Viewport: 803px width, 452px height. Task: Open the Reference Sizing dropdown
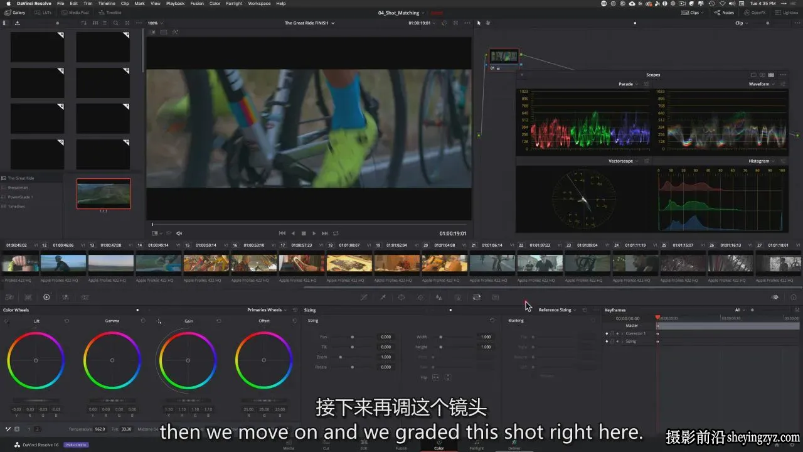click(557, 310)
